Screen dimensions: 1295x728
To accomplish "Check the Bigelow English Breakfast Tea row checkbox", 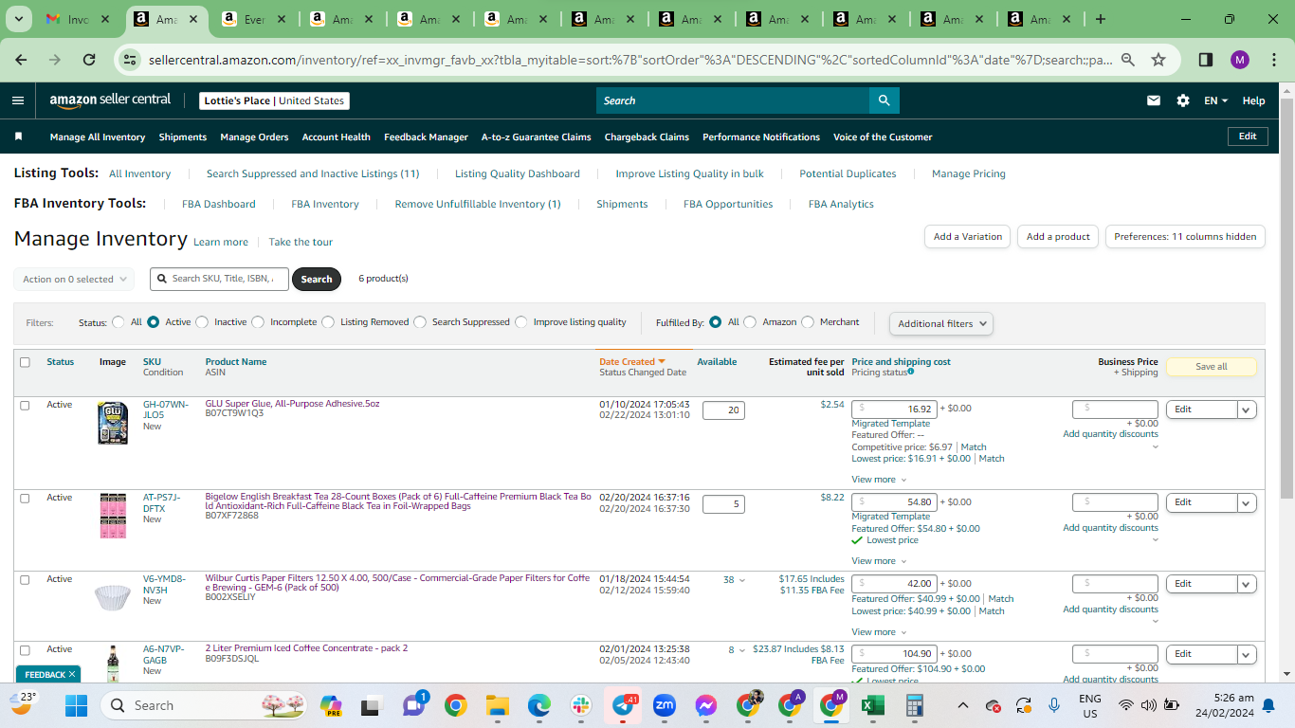I will pos(25,498).
